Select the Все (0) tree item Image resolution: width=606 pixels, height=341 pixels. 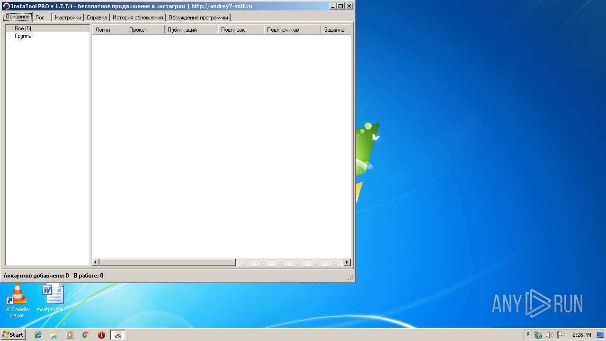(x=23, y=28)
